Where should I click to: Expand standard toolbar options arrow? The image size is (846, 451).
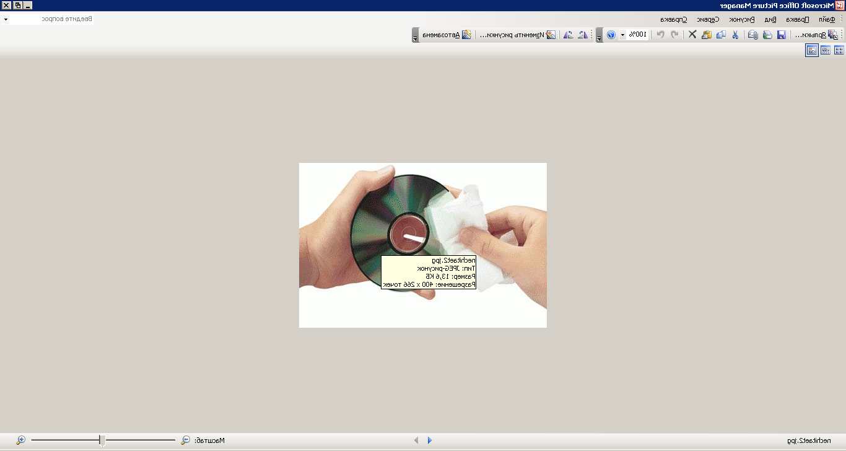pyautogui.click(x=599, y=37)
